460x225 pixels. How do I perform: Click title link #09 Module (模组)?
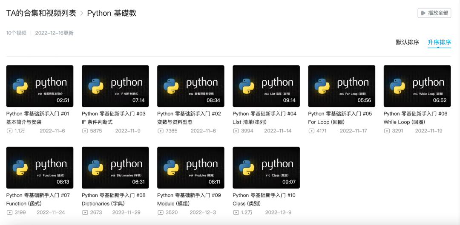(189, 199)
